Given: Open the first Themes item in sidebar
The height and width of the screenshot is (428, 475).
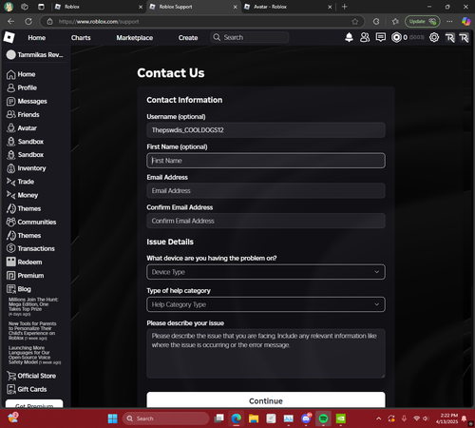Looking at the screenshot, I should point(24,208).
